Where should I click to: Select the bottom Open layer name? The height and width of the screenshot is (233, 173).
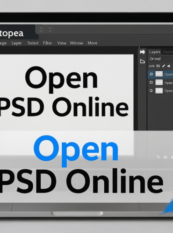click(168, 91)
